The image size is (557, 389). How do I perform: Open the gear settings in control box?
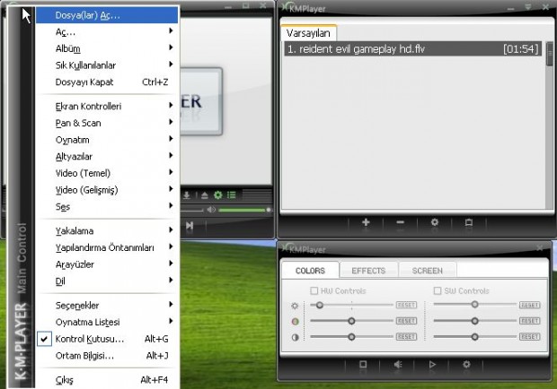[x=467, y=364]
